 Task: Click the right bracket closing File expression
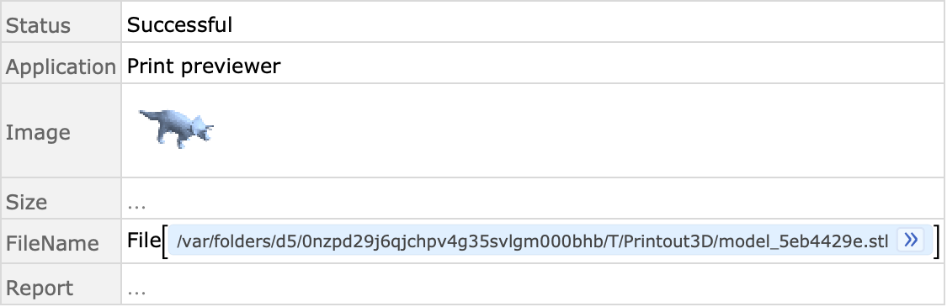[x=937, y=241]
